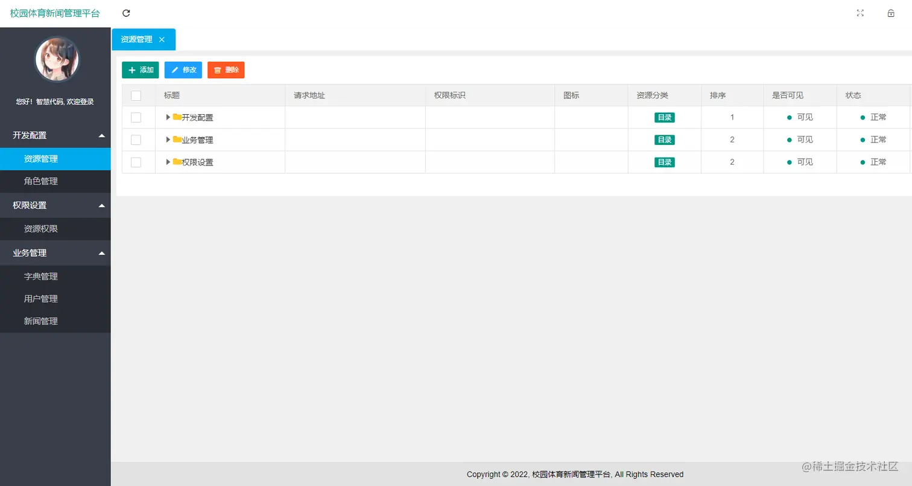
Task: Open 角色管理 in the sidebar
Action: [x=55, y=181]
